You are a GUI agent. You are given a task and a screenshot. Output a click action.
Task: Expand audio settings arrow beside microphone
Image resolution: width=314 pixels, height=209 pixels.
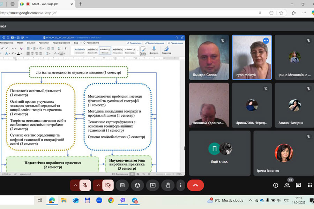click(x=75, y=185)
